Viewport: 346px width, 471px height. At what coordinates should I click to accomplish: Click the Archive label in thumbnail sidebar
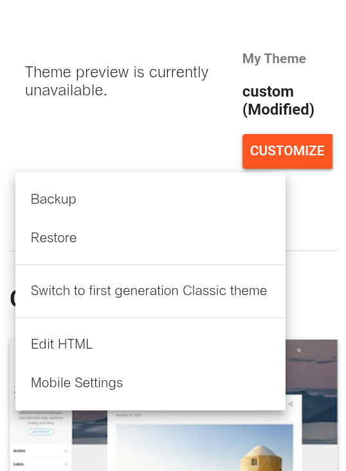pyautogui.click(x=19, y=451)
